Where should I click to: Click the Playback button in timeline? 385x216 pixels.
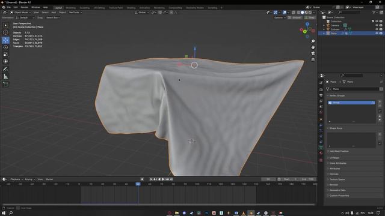point(16,179)
